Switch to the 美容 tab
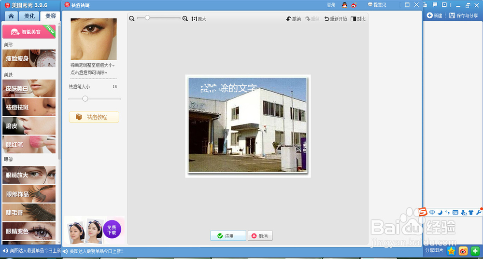The image size is (483, 259). (x=50, y=16)
